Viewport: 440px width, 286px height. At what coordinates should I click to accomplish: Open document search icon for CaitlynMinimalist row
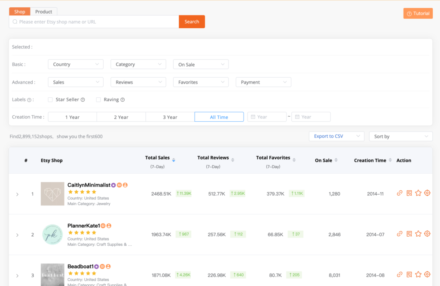[x=409, y=193]
